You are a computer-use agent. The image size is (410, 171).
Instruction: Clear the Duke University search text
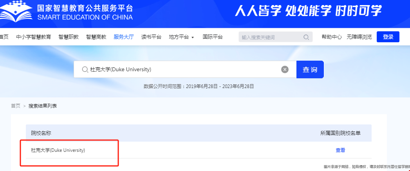pyautogui.click(x=285, y=70)
